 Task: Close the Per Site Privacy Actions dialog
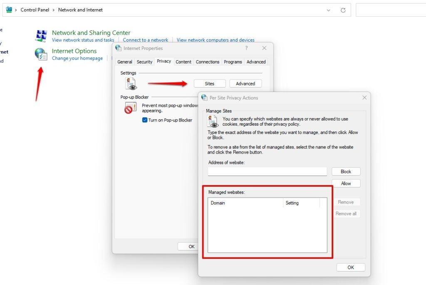pyautogui.click(x=364, y=97)
